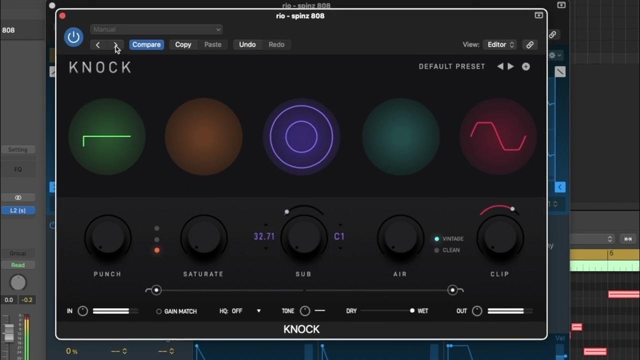Click Setting button in channel strip
Image resolution: width=640 pixels, height=360 pixels.
18,149
